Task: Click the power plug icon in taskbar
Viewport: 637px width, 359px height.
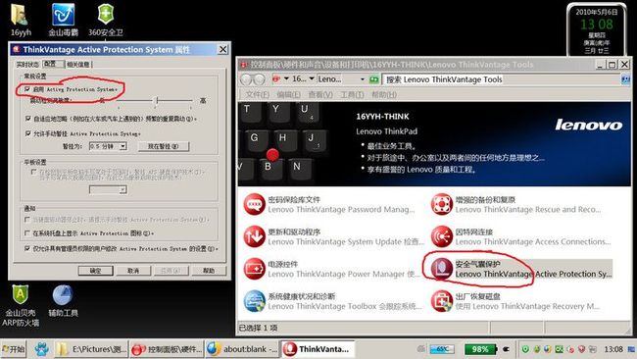Action: 507,349
